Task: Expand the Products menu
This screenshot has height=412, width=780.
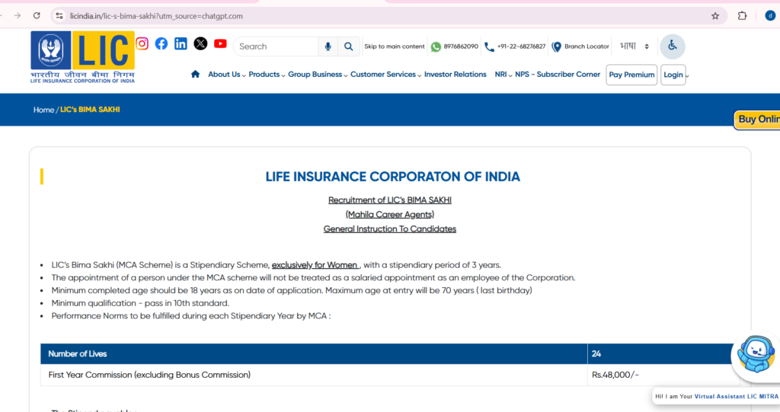Action: click(x=267, y=74)
